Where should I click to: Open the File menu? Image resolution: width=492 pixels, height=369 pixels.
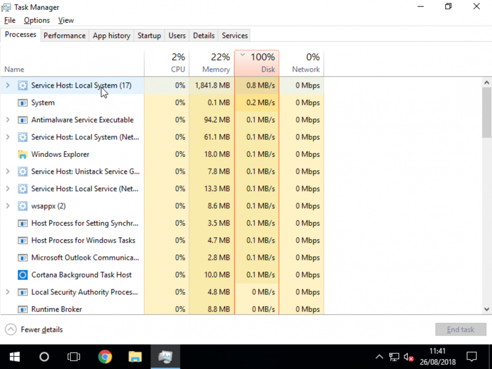(10, 20)
